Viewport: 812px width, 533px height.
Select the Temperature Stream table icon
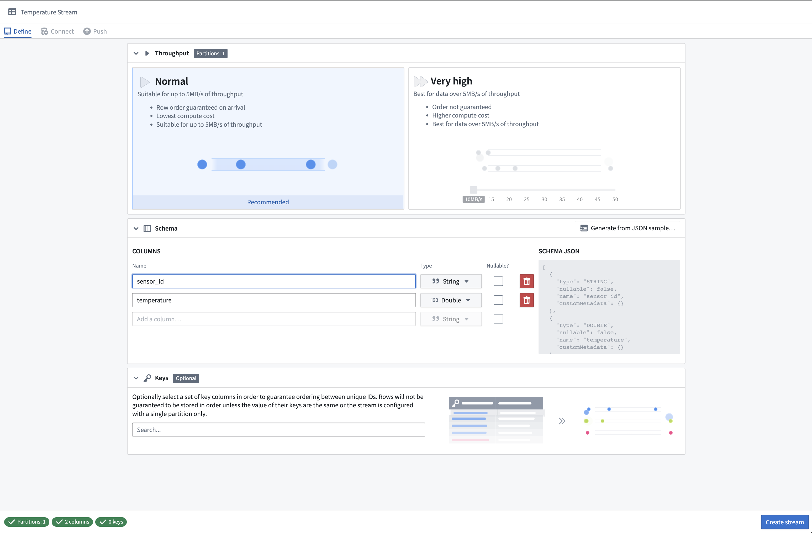click(12, 12)
